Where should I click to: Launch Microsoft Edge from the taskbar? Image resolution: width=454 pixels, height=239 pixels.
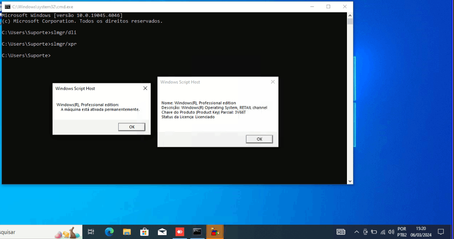coord(109,232)
